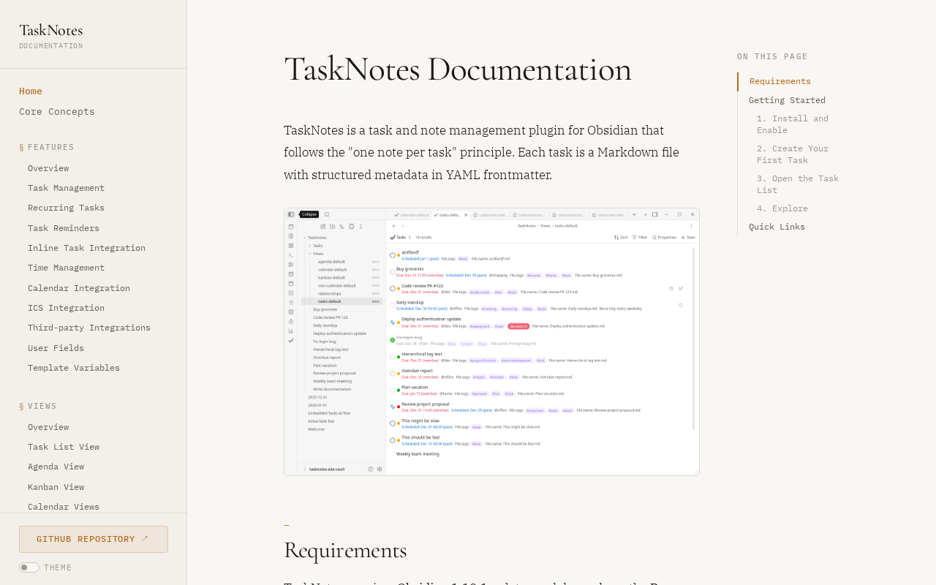Open the User Fields page
936x585 pixels.
click(x=56, y=348)
